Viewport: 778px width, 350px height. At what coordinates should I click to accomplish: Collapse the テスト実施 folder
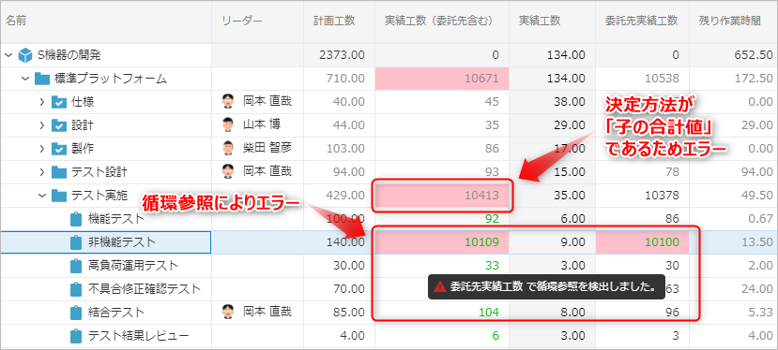coord(42,196)
